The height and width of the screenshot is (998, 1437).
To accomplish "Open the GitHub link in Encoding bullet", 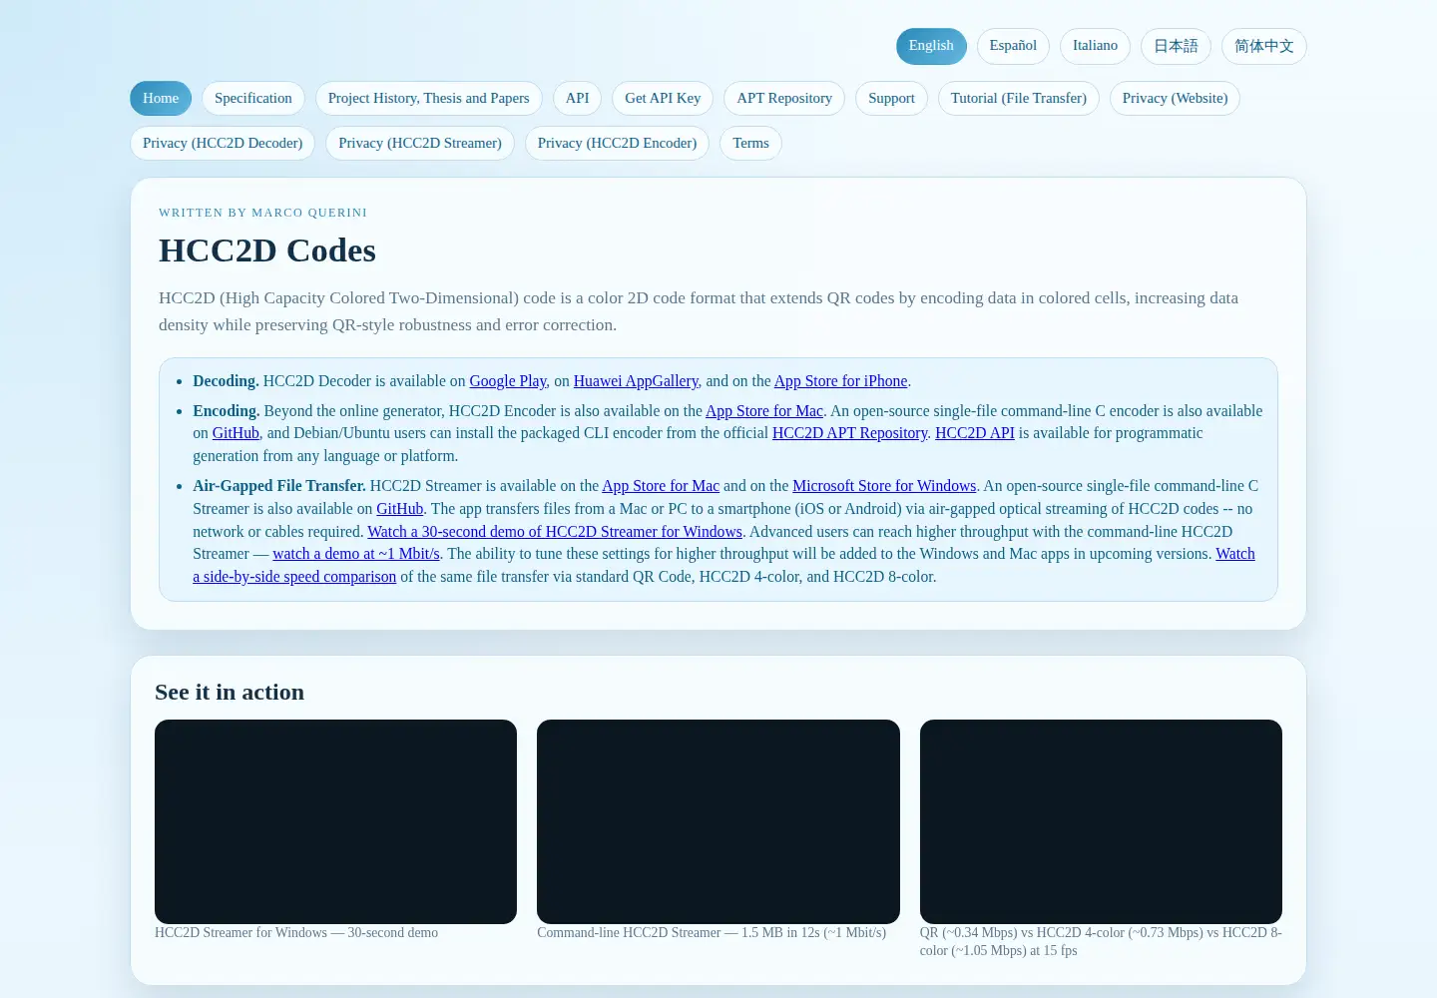I will [236, 433].
